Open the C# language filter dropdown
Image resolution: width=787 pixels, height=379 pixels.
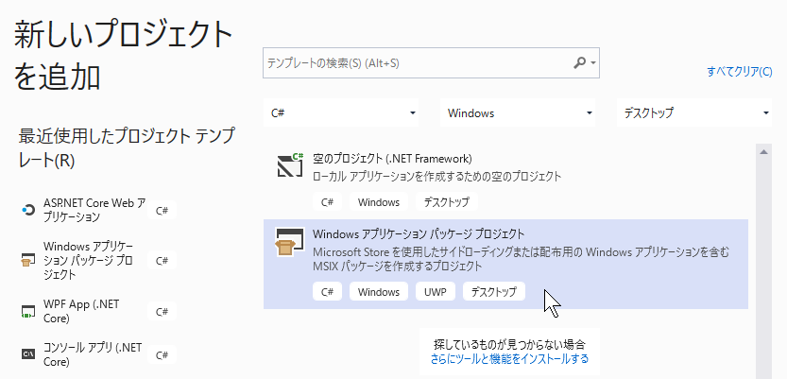[341, 113]
